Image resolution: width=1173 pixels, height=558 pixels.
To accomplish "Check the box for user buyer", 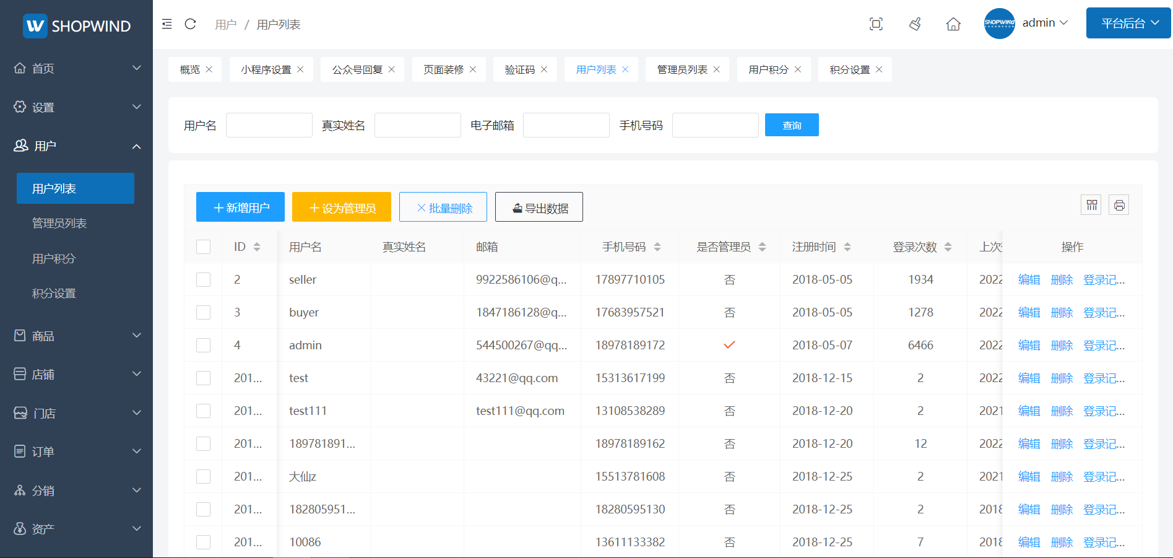I will pyautogui.click(x=203, y=313).
